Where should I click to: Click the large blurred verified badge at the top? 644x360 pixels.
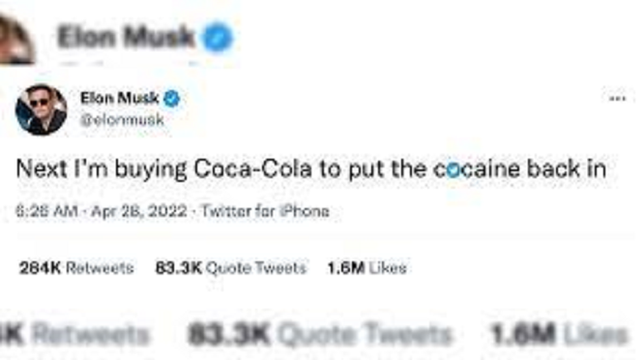[x=218, y=37]
